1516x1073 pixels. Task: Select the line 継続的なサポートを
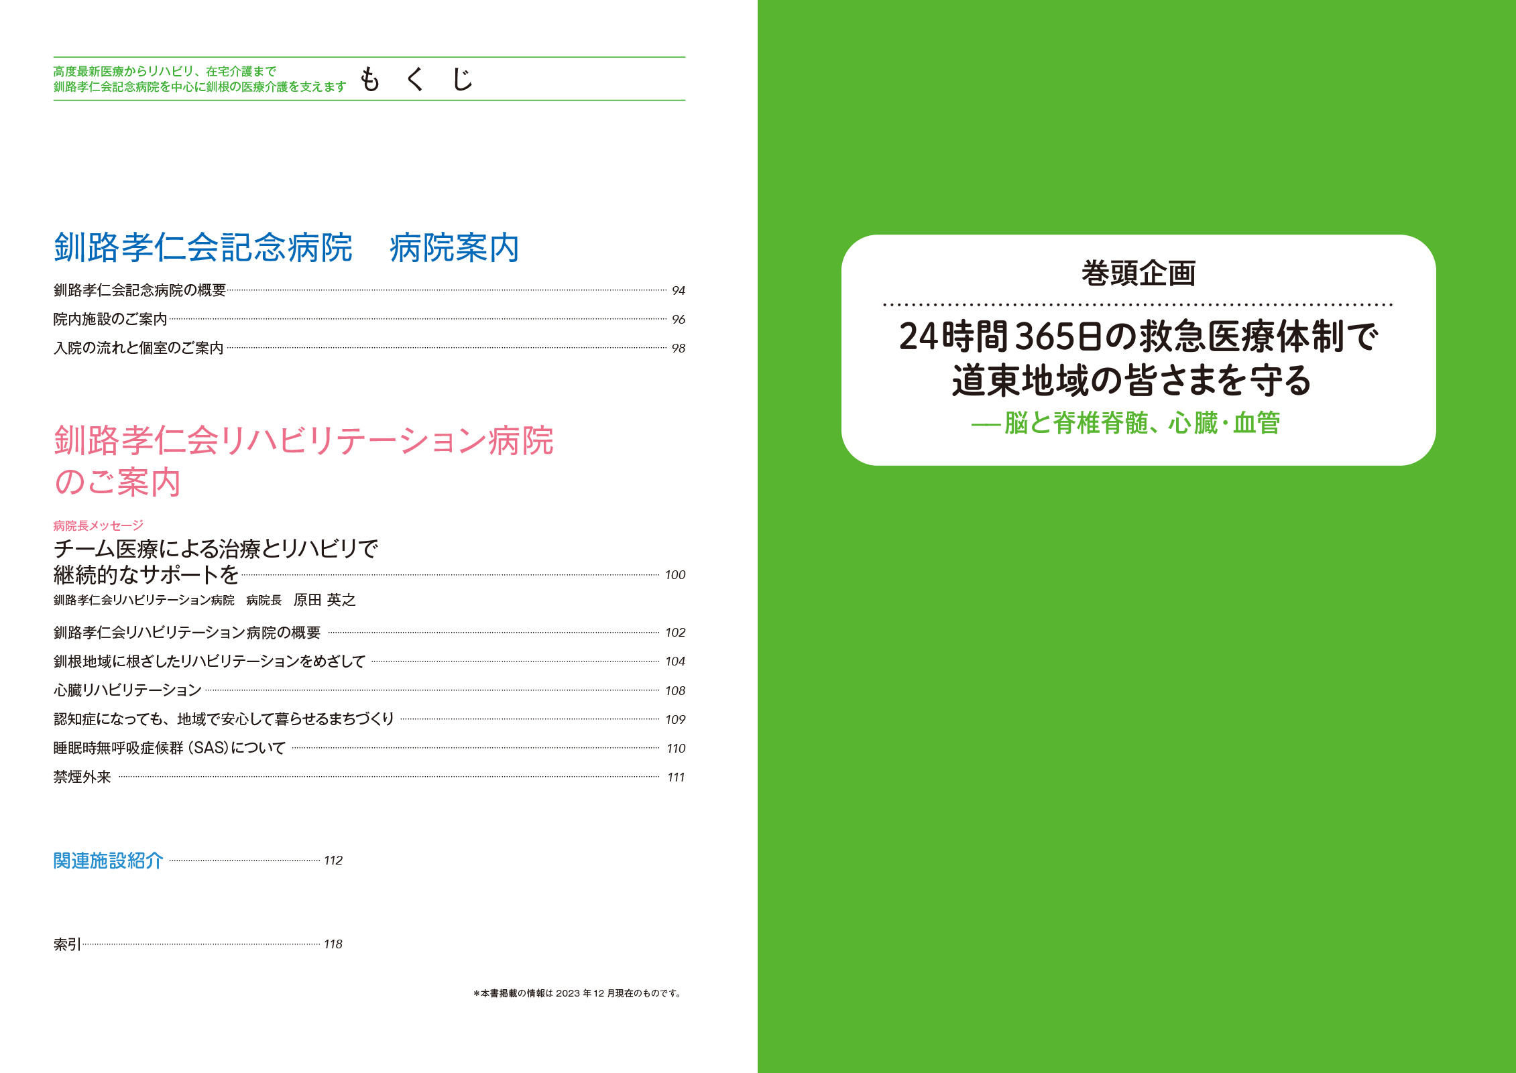(146, 574)
